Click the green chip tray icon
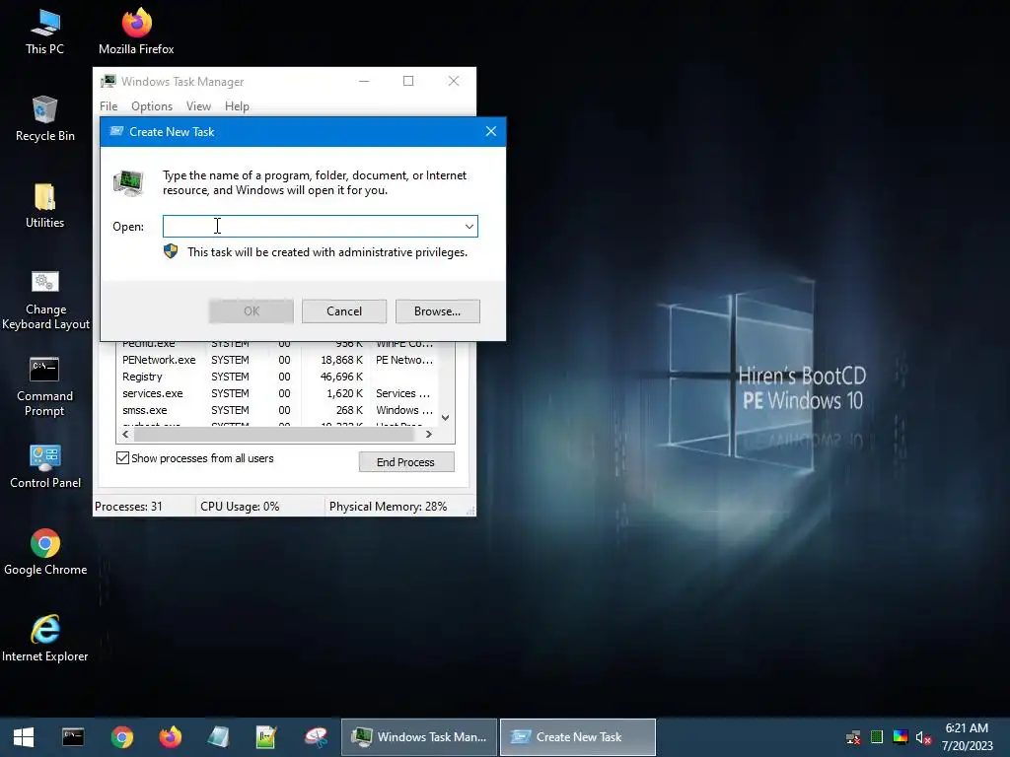The image size is (1010, 757). (x=877, y=737)
